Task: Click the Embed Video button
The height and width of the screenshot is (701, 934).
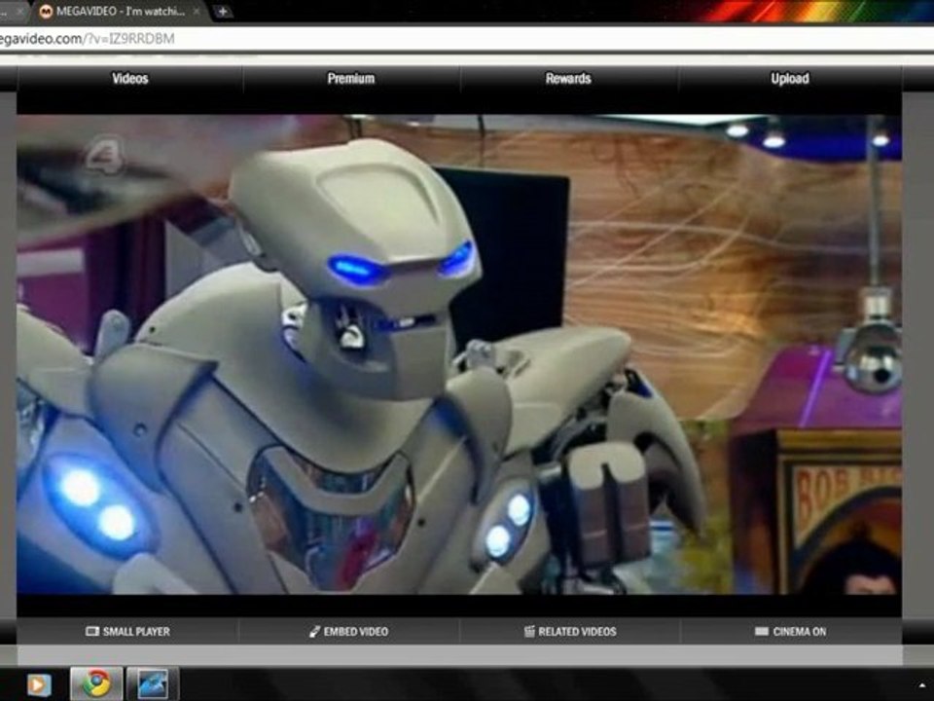Action: click(x=349, y=631)
